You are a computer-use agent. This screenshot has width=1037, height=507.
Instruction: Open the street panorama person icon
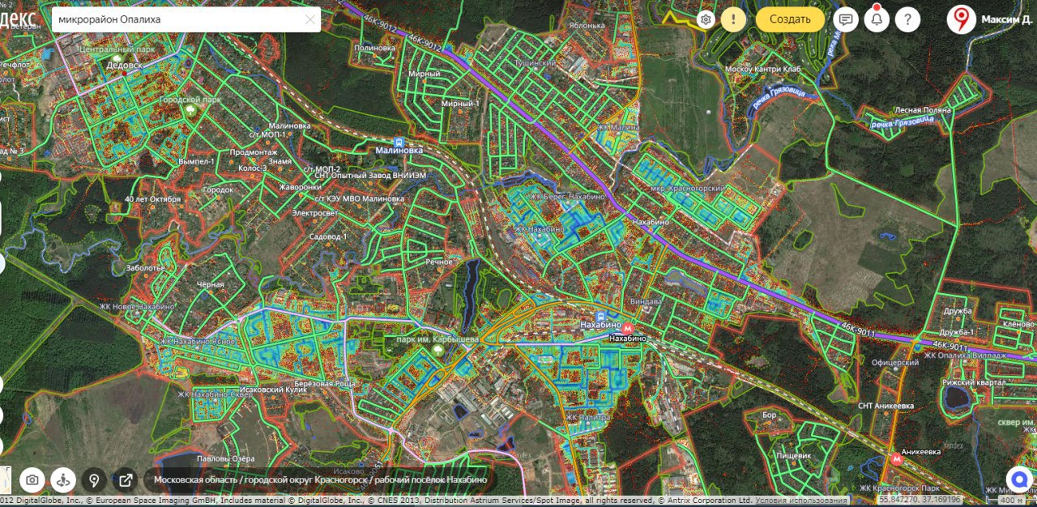62,479
